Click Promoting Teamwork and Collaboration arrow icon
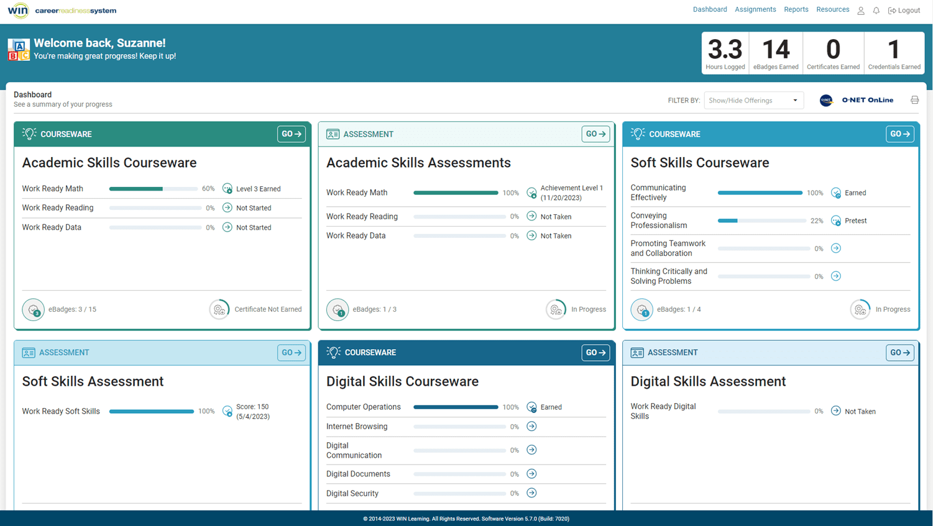The width and height of the screenshot is (933, 526). pos(836,248)
